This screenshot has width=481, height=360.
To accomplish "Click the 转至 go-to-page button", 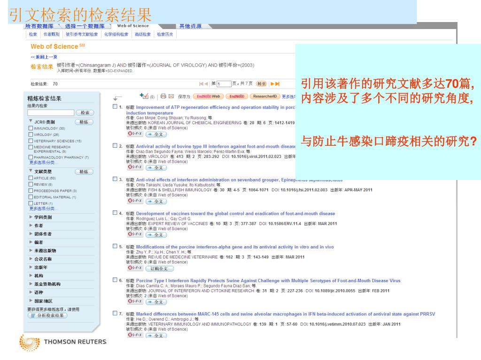I will (262, 83).
